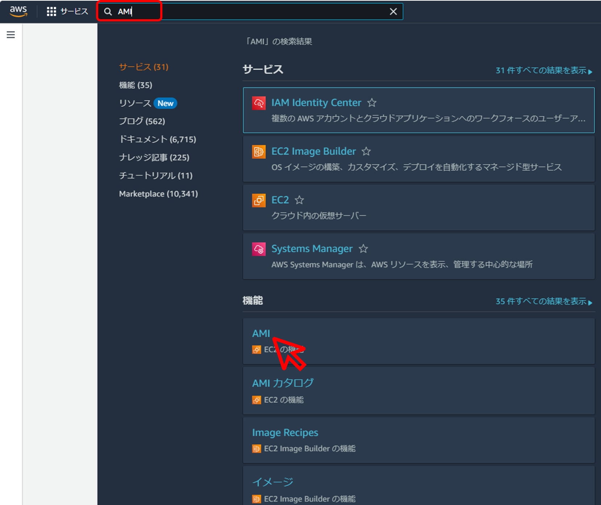
Task: Click the IAM Identity Center service icon
Action: [x=258, y=103]
